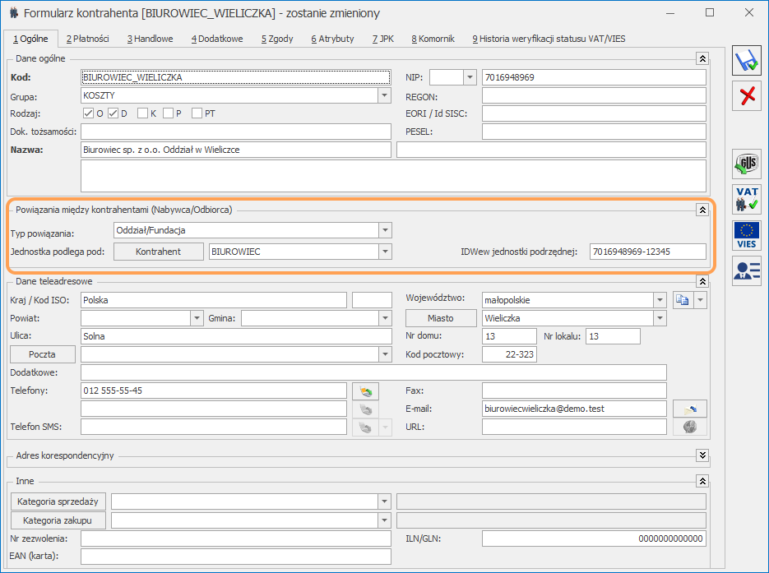Open the Kategoria zakupu dropdown
This screenshot has width=769, height=573.
[x=385, y=520]
